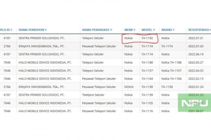Select the Nokia merk cell beside TA-1192
Image resolution: width=211 pixels, height=140 pixels.
[x=128, y=38]
